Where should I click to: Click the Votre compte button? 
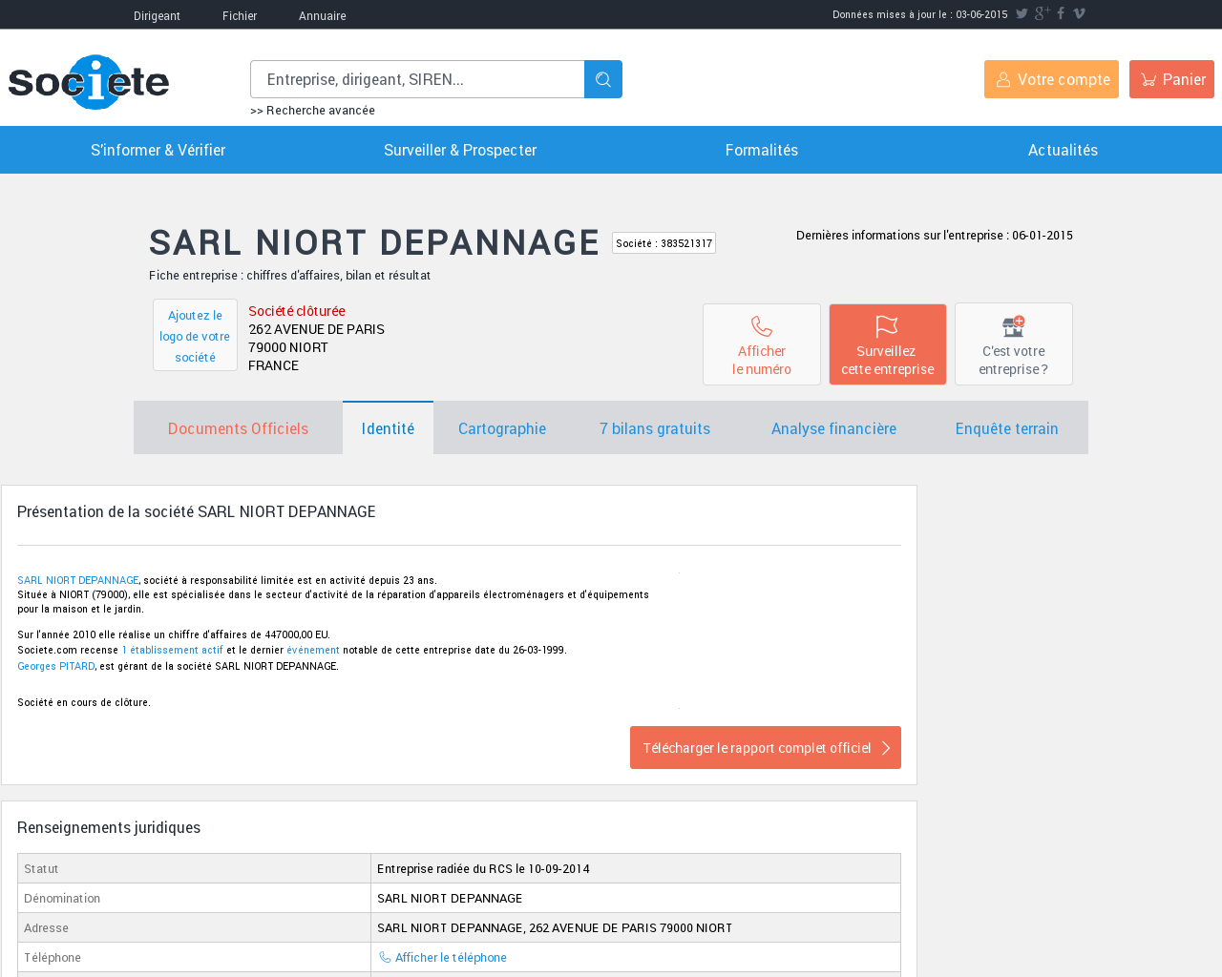[1051, 79]
